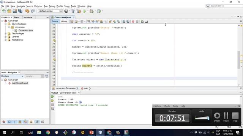Click the gray Stop square in Output panel
The height and width of the screenshot is (136, 243).
[x=52, y=105]
